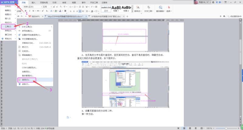The image size is (243, 130).
Task: Click the Undo arrow icon
Action: (19, 16)
